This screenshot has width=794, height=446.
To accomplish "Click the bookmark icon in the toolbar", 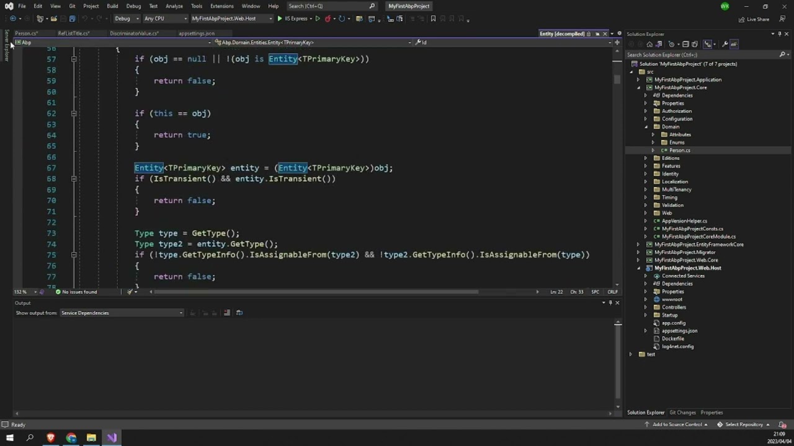I will (433, 19).
